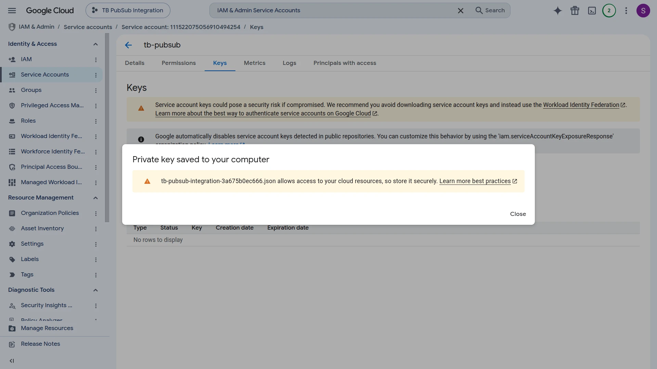Open Asset Inventory in the sidebar
This screenshot has width=657, height=369.
tap(42, 229)
